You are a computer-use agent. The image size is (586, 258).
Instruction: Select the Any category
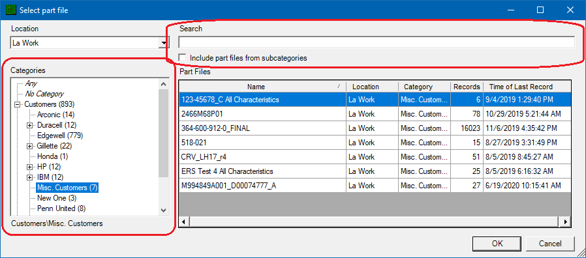tap(31, 83)
